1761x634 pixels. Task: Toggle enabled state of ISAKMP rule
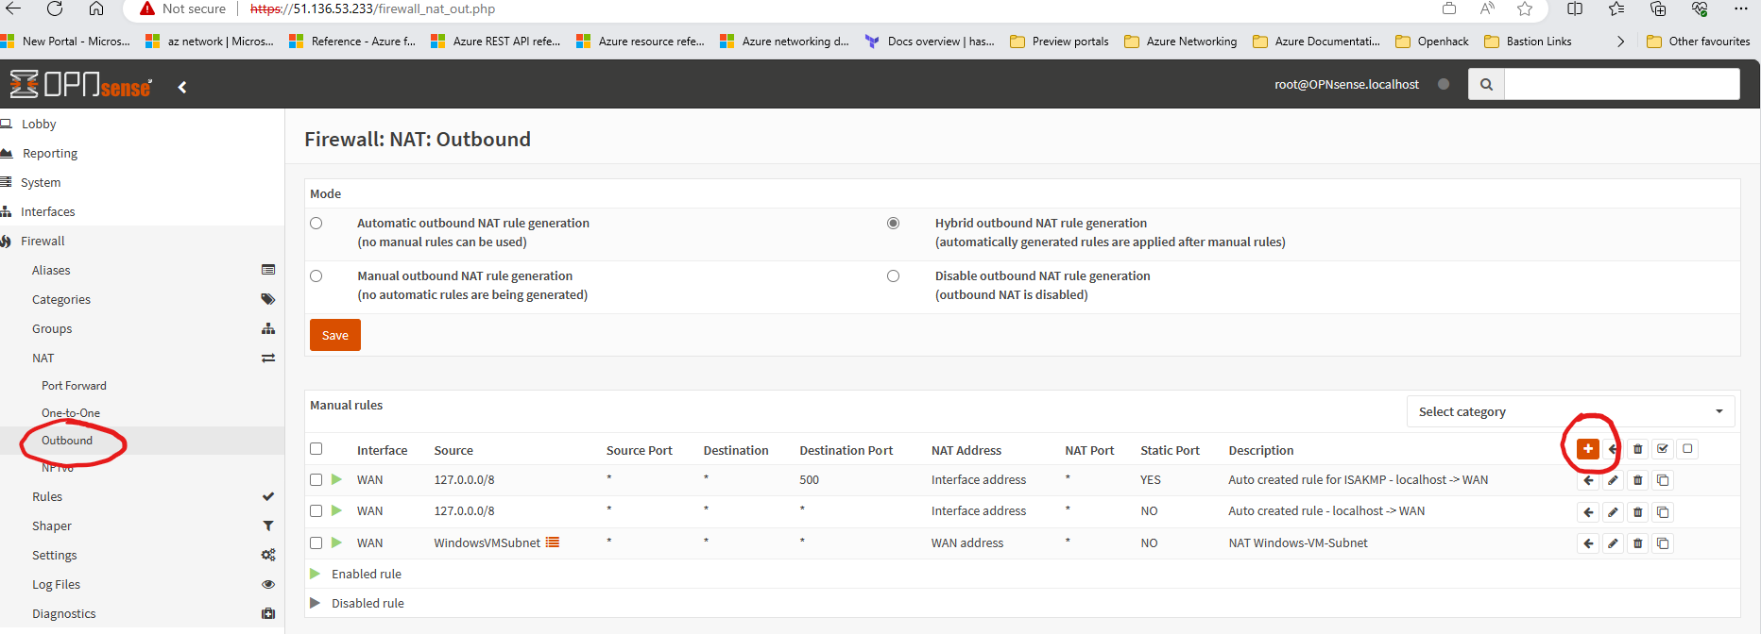(x=336, y=479)
